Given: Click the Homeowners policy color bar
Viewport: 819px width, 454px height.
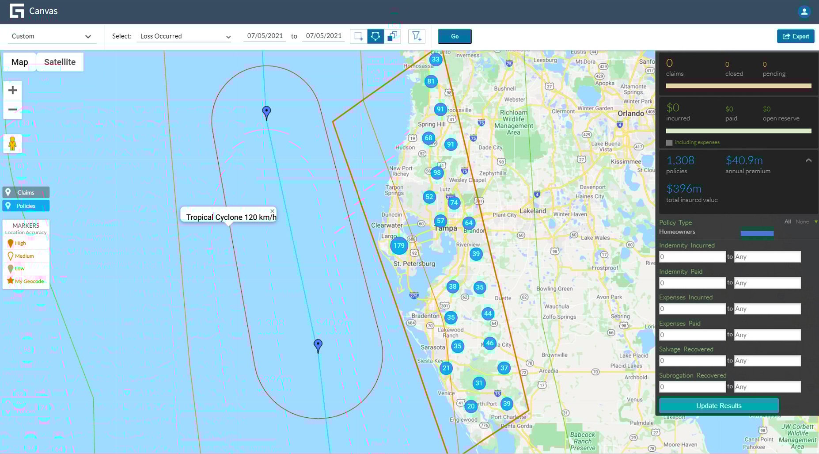Looking at the screenshot, I should pyautogui.click(x=757, y=232).
